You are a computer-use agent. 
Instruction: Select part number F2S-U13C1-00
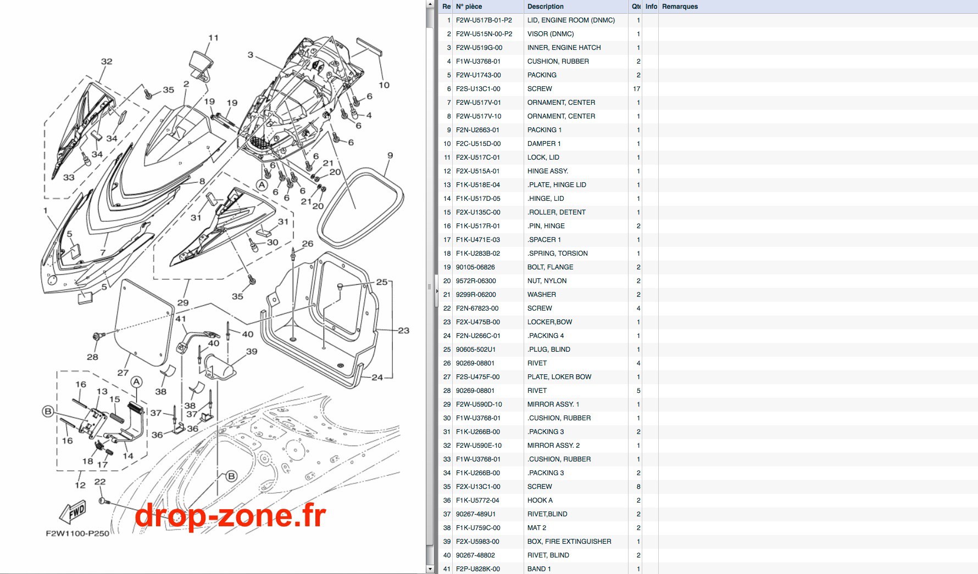(478, 89)
